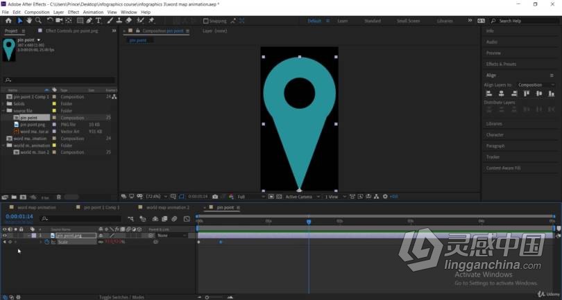This screenshot has height=300, width=562.
Task: Select the Eraser tool
Action: click(x=128, y=21)
